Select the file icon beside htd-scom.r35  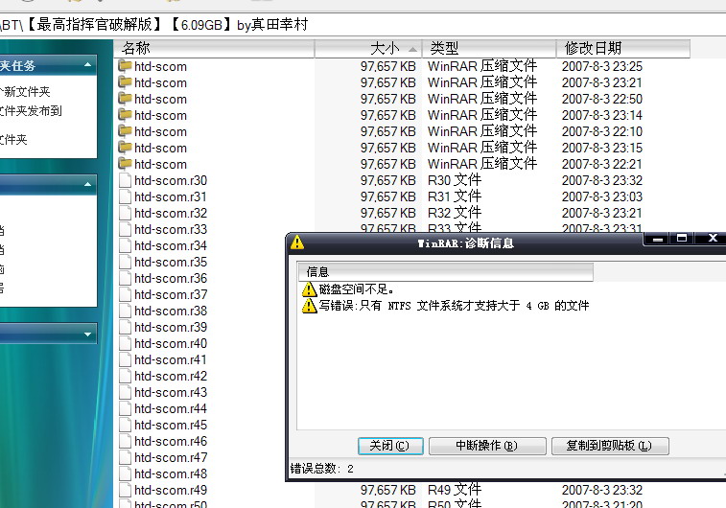click(125, 262)
